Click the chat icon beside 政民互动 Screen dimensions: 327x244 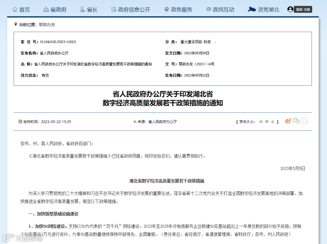click(x=208, y=9)
